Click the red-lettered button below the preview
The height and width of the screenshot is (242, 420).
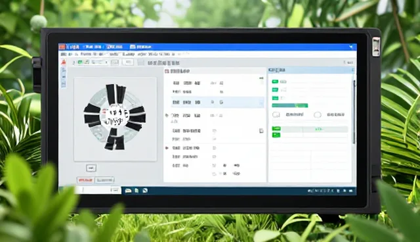pos(85,180)
